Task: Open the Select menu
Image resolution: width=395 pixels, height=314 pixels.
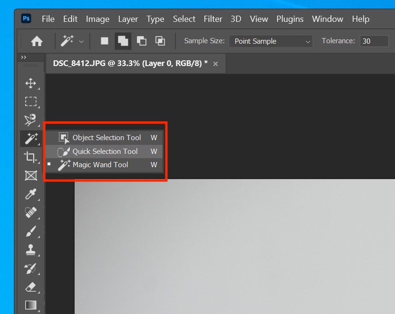Action: click(184, 19)
